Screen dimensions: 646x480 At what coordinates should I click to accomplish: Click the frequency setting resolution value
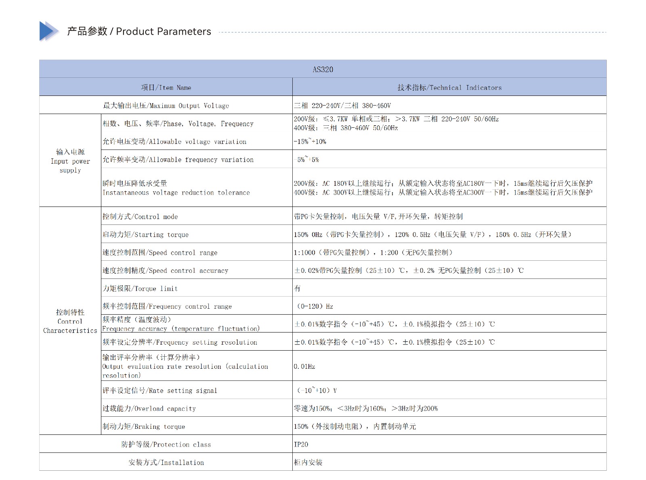pos(394,342)
